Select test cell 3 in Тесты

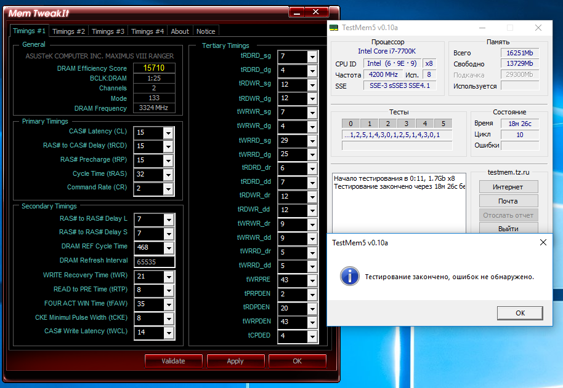tap(407, 124)
